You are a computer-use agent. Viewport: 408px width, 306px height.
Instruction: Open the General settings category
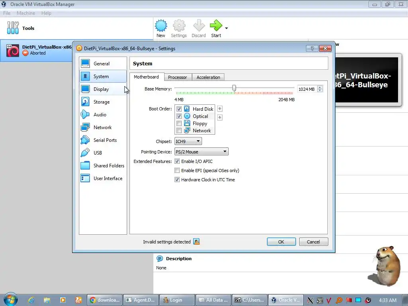pos(103,63)
